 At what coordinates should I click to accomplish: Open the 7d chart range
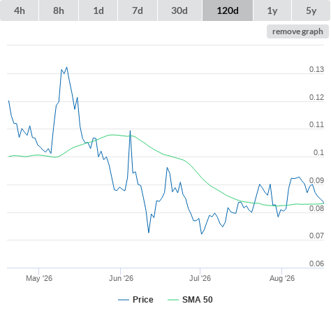click(138, 10)
